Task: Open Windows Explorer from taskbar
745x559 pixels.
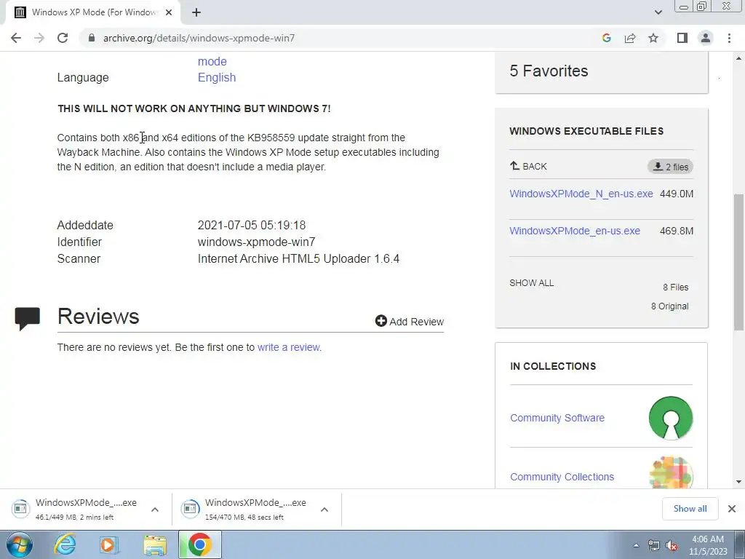Action: pos(155,544)
